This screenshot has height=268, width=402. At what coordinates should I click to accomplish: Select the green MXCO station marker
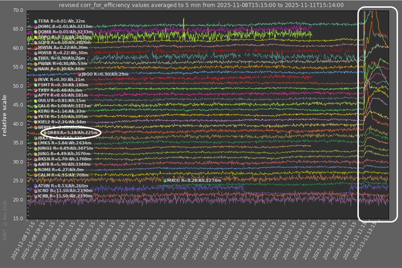165,181
